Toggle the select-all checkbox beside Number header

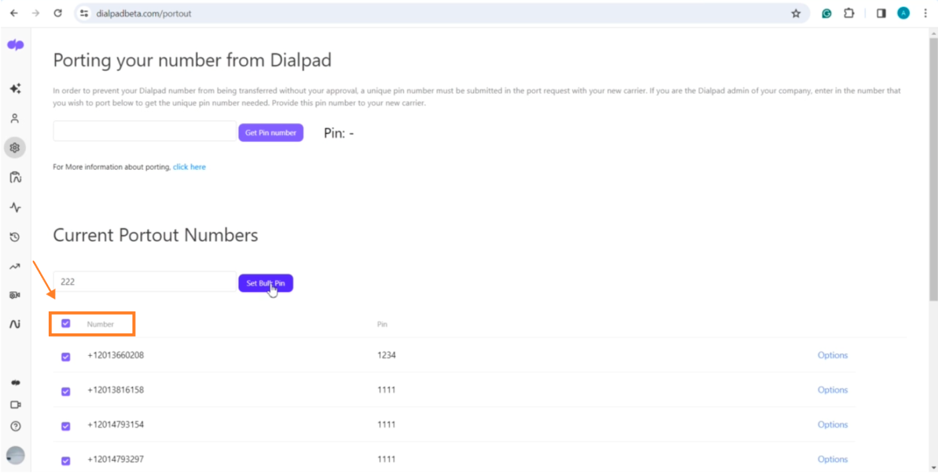point(66,323)
